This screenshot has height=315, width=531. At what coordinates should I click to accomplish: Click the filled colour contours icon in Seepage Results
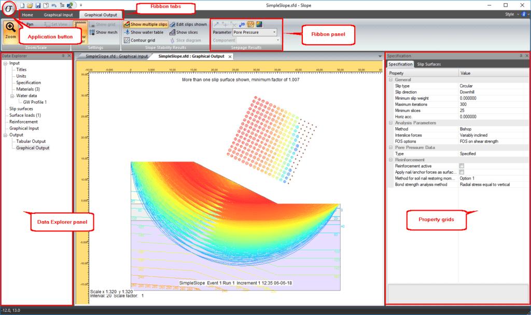(259, 24)
